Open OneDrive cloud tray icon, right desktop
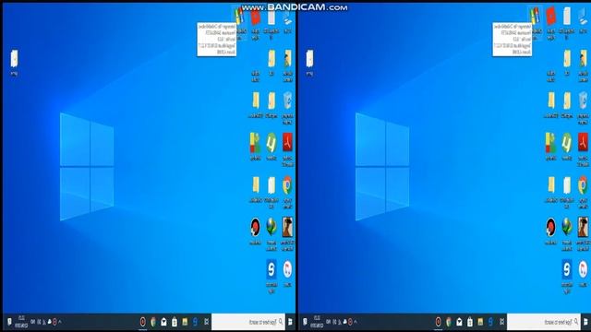The width and height of the screenshot is (591, 332). [344, 322]
